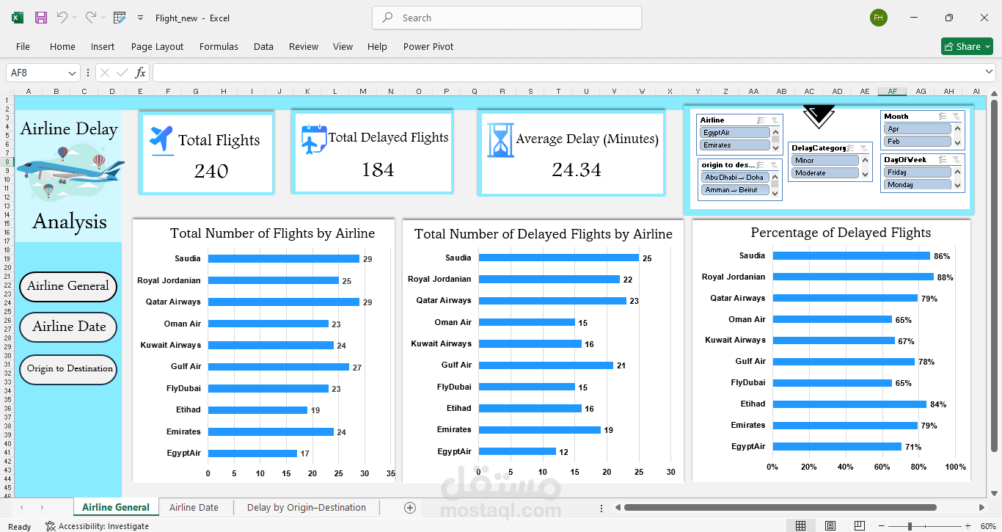The width and height of the screenshot is (1002, 532).
Task: Confirm the formula entry with checkmark icon
Action: pos(122,73)
